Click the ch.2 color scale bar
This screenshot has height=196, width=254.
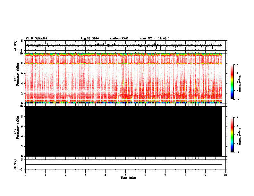click(232, 135)
